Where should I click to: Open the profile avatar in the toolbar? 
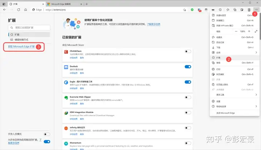[x=249, y=10]
